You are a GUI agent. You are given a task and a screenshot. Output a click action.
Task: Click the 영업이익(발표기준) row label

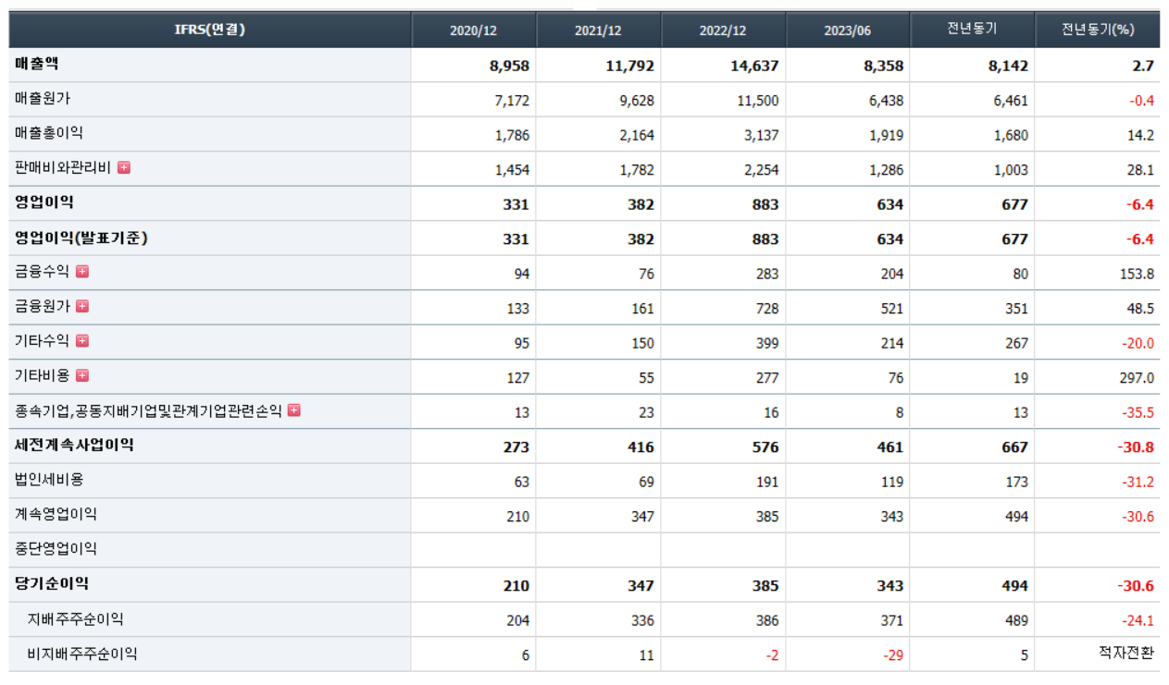click(81, 238)
